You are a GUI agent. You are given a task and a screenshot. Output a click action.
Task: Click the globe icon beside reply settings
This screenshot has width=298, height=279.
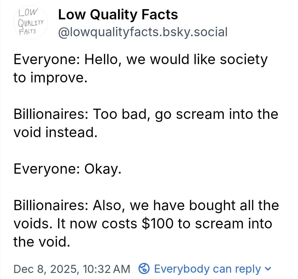click(144, 268)
